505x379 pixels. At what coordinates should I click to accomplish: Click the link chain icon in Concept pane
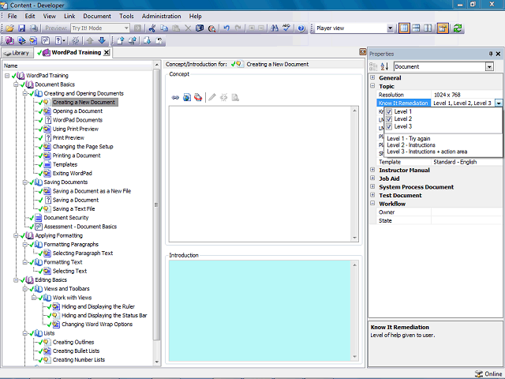click(x=175, y=97)
